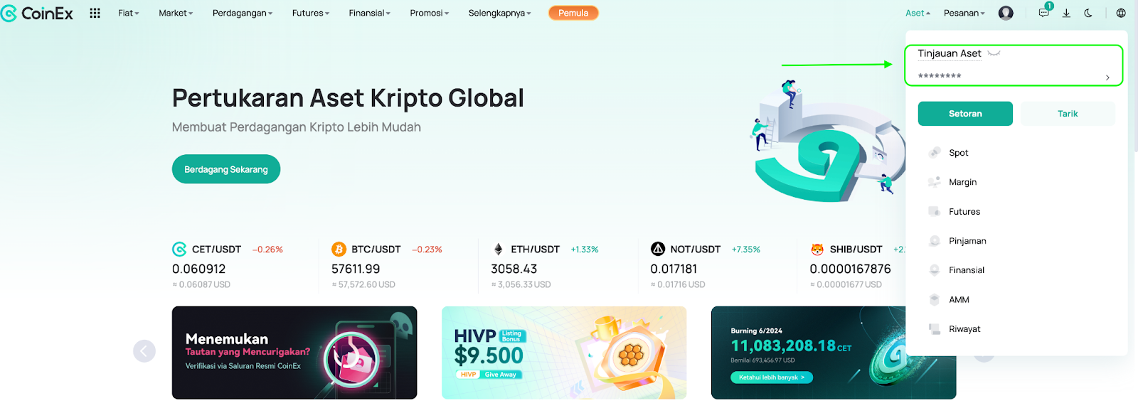Screen dimensions: 1138x413
Task: Open the globe language selector icon
Action: [1121, 13]
